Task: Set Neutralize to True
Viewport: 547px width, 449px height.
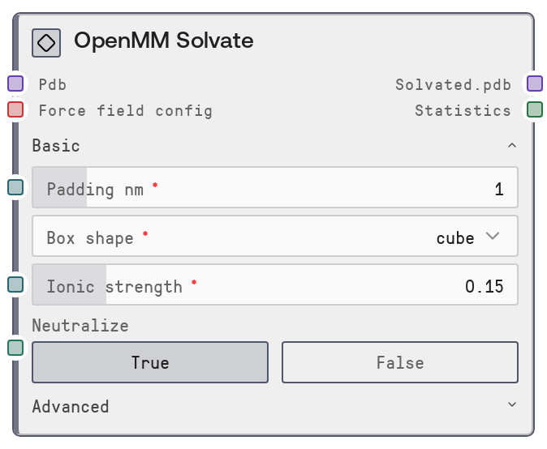Action: coord(150,362)
